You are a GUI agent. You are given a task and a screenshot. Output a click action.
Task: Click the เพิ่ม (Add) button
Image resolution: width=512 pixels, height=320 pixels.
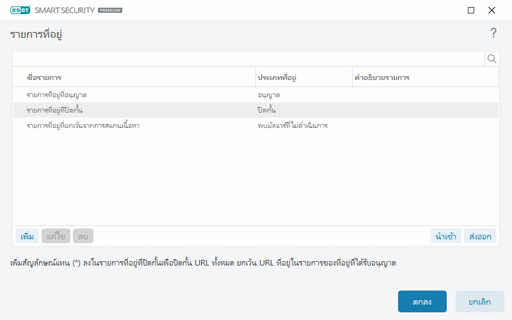(x=27, y=236)
